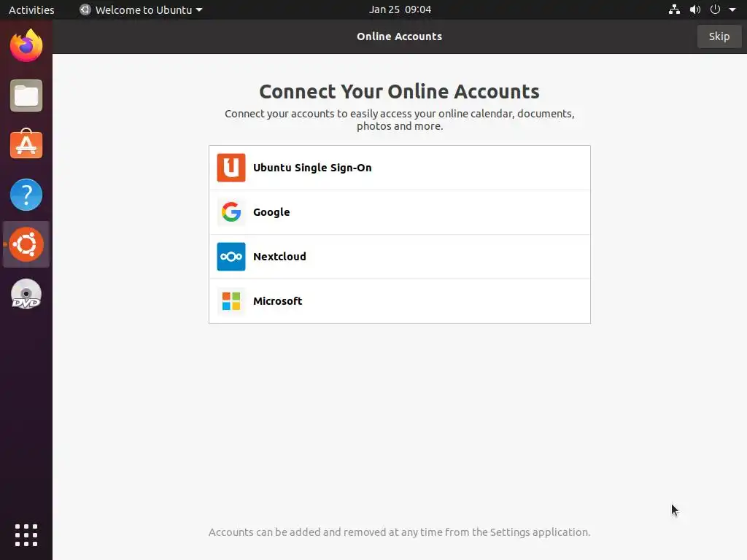Viewport: 747px width, 560px height.
Task: Choose the Nextcloud account option
Action: [x=400, y=257]
